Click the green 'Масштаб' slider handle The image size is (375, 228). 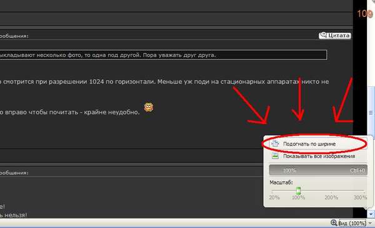298,191
